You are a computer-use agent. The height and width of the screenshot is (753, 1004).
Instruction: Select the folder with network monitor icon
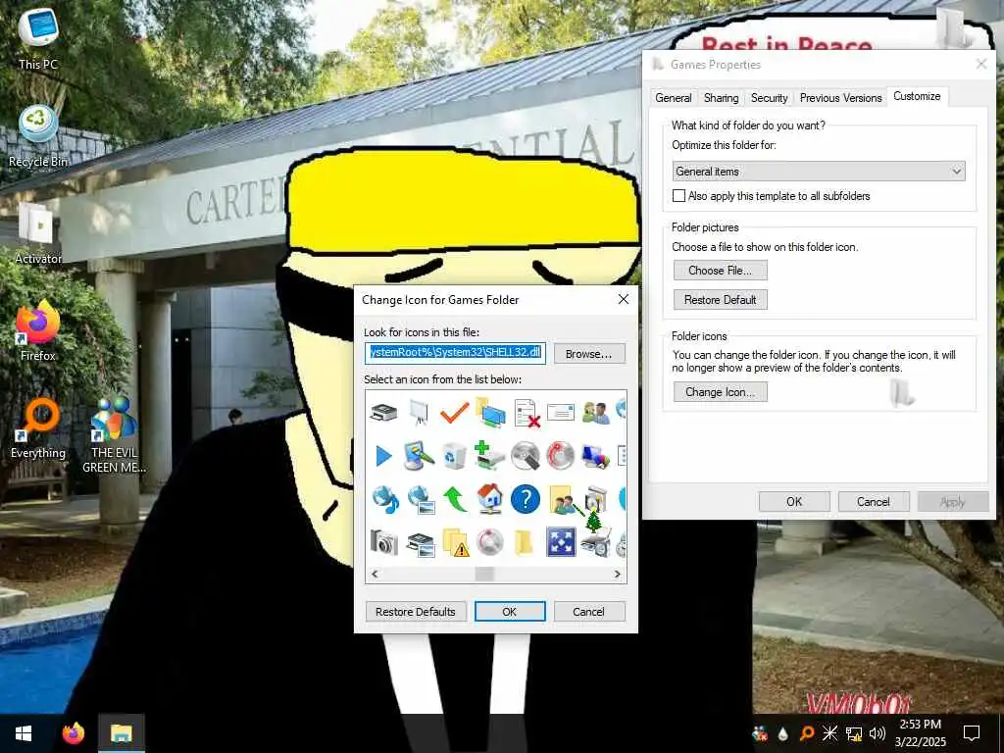(490, 413)
